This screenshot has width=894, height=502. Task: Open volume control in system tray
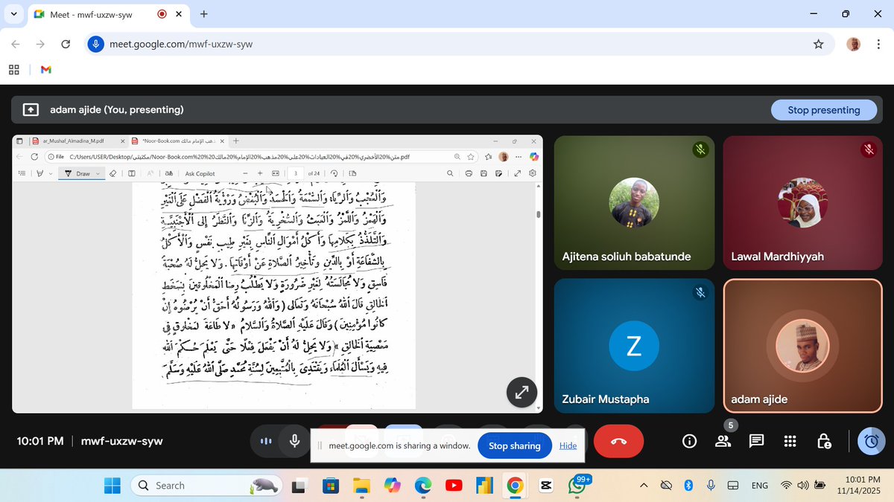click(802, 486)
